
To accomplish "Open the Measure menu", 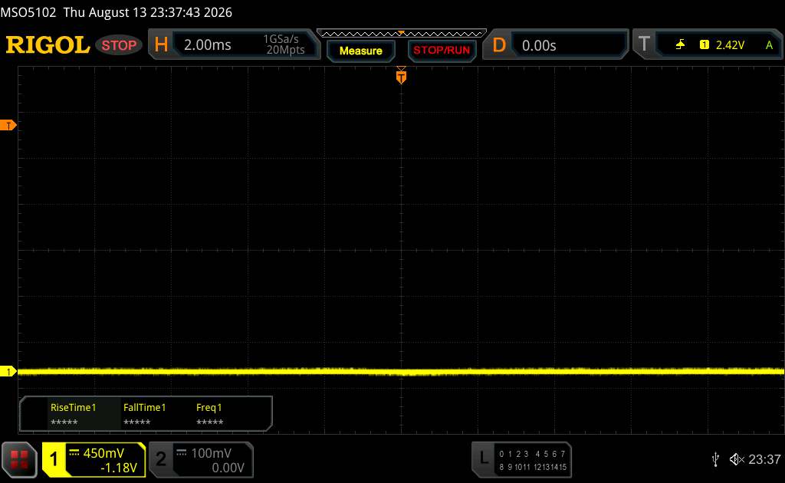I will point(360,51).
